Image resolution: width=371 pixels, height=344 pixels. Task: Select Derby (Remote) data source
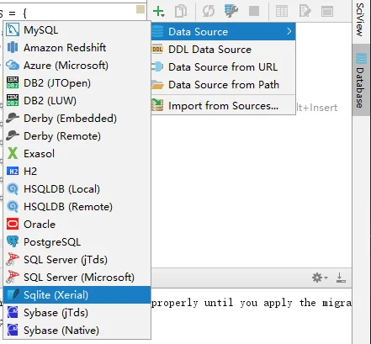point(77,136)
